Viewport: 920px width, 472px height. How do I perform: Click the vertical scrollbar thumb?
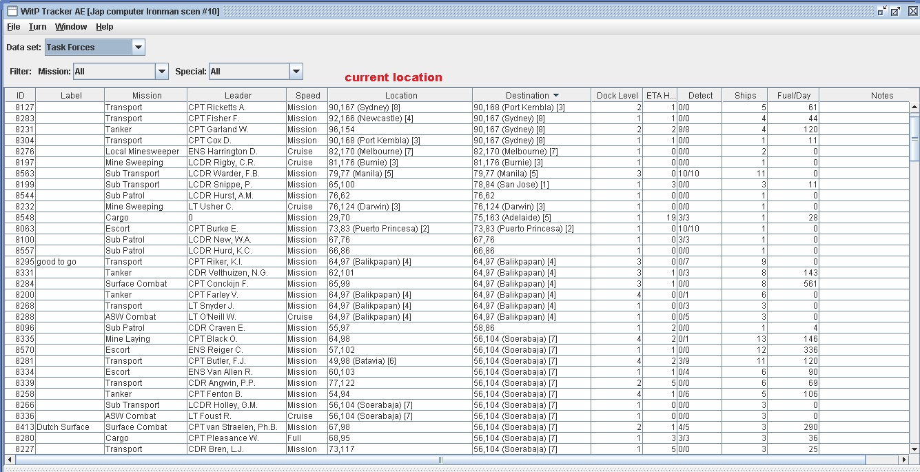tap(914, 138)
